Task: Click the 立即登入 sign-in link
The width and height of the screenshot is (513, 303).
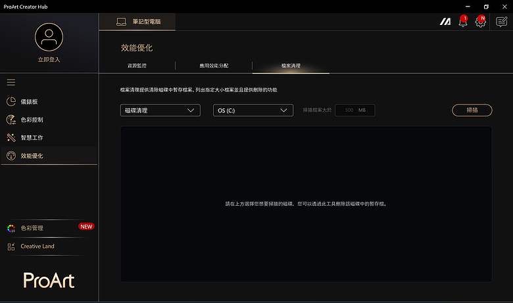Action: pyautogui.click(x=49, y=60)
